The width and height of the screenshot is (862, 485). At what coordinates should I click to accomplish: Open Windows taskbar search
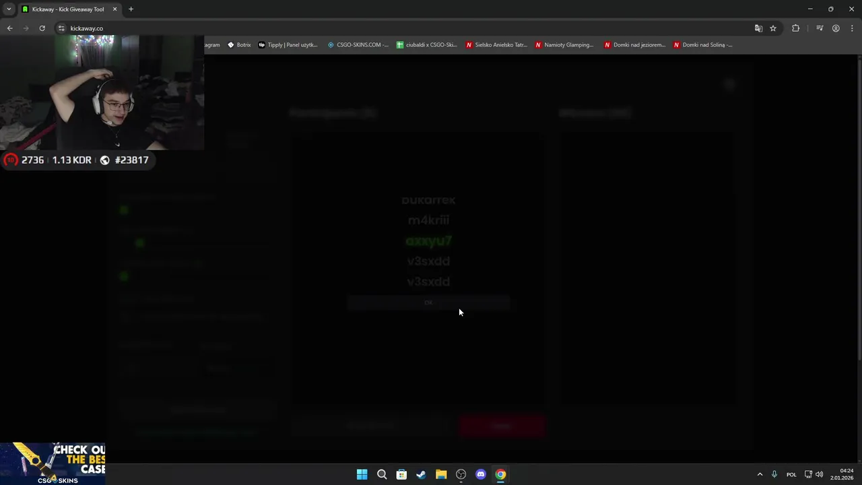tap(382, 474)
